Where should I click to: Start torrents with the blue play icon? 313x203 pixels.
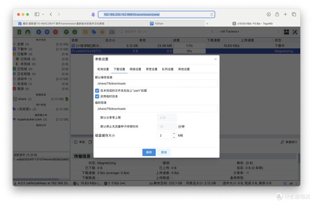click(x=39, y=32)
